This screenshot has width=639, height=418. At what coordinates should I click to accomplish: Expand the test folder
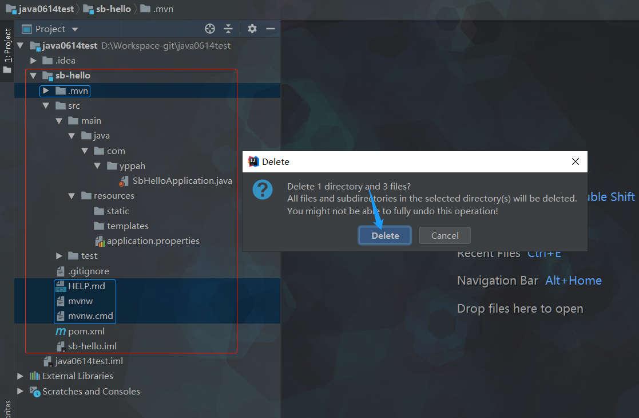[x=59, y=256]
